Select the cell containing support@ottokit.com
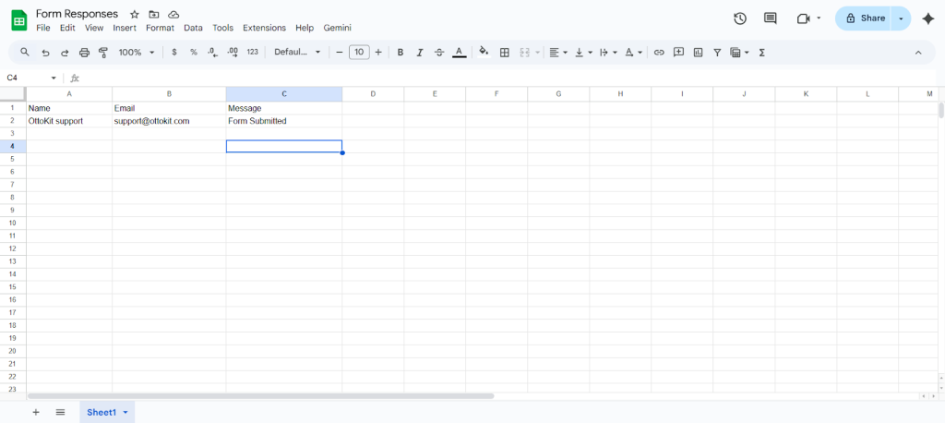 coord(169,121)
